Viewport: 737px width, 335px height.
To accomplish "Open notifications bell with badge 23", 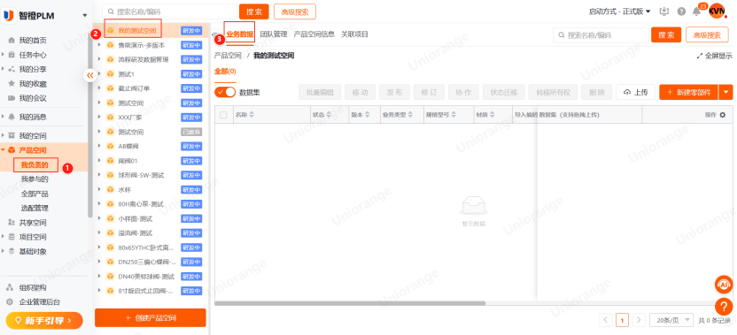I will [x=697, y=11].
